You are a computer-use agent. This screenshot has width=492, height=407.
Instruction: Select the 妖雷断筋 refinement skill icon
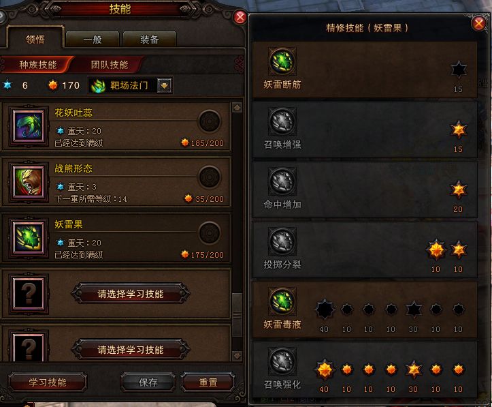pyautogui.click(x=282, y=61)
